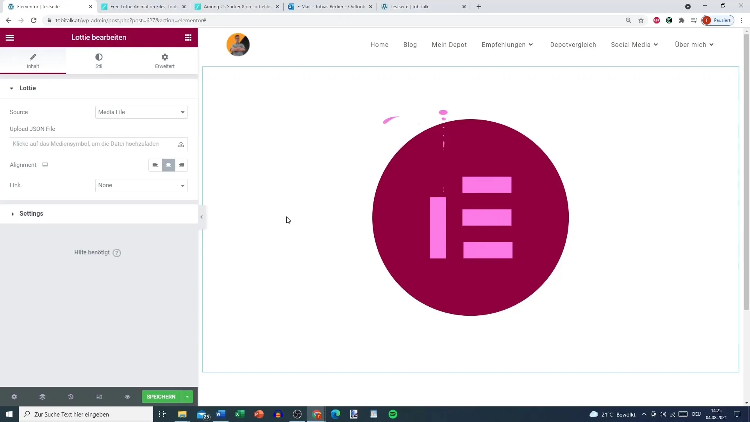This screenshot has width=750, height=422.
Task: Switch to responsive mode icon
Action: click(x=99, y=397)
